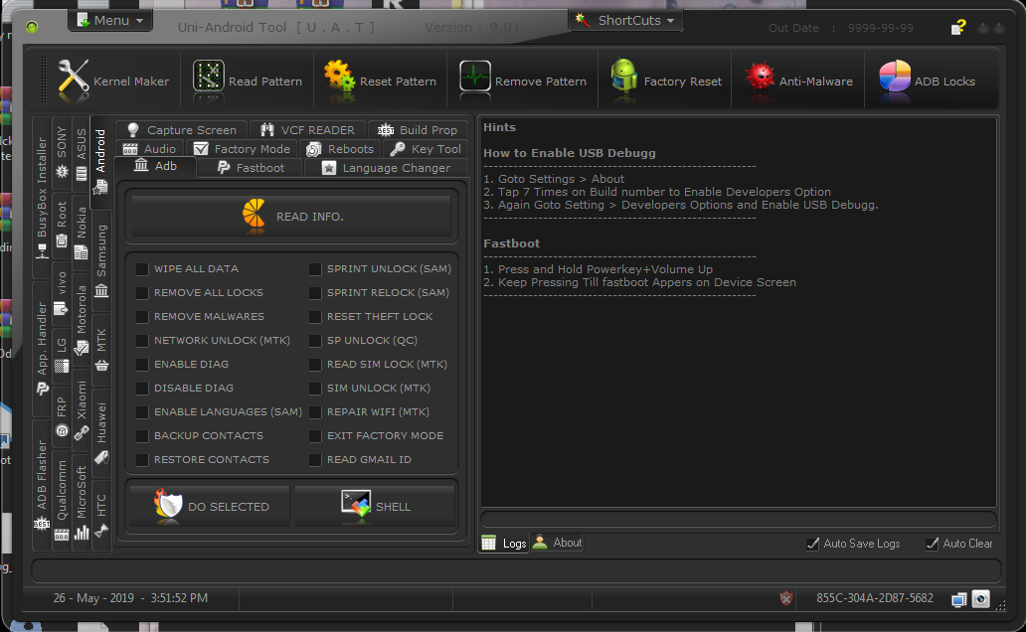
Task: Switch to Fastboot tab
Action: click(250, 168)
